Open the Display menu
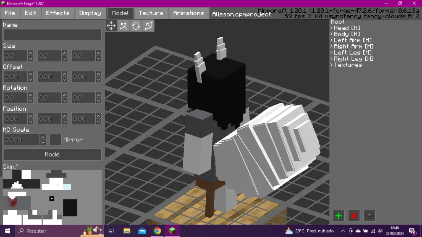The height and width of the screenshot is (237, 422). click(x=90, y=13)
